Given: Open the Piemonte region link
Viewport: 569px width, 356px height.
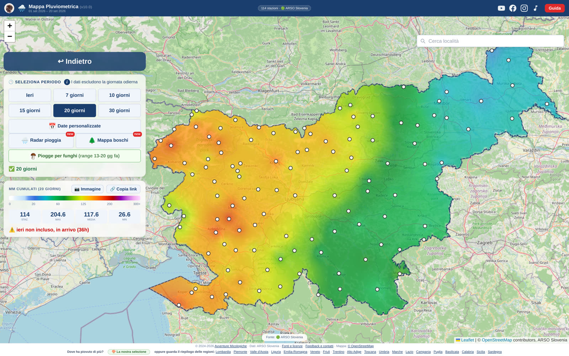Looking at the screenshot, I should pyautogui.click(x=240, y=352).
